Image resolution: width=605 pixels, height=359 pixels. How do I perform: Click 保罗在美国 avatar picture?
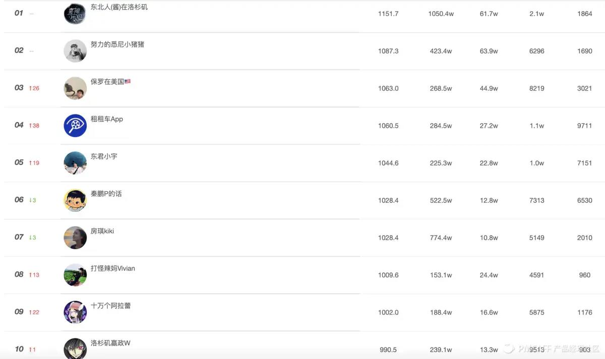point(75,88)
